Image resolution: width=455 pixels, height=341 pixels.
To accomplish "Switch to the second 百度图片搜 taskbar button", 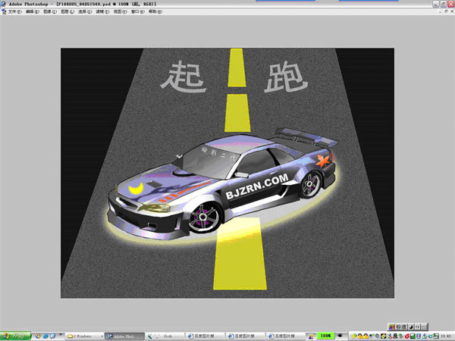I will point(245,336).
